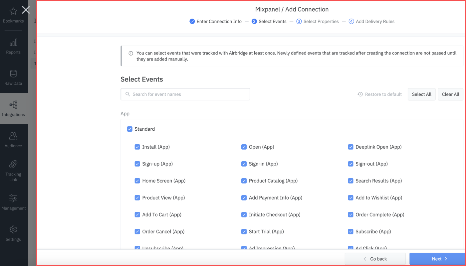Click the Clear All button
Screen dimensions: 466x266
pyautogui.click(x=450, y=94)
